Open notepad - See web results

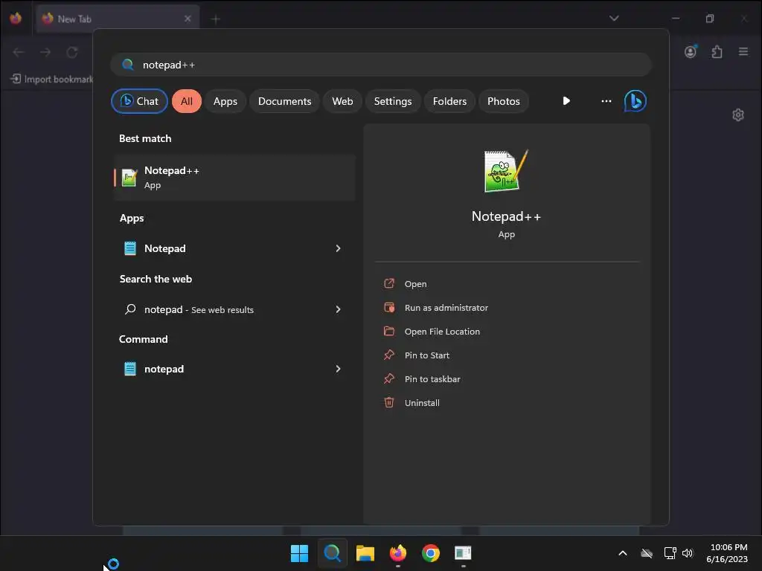pos(234,309)
